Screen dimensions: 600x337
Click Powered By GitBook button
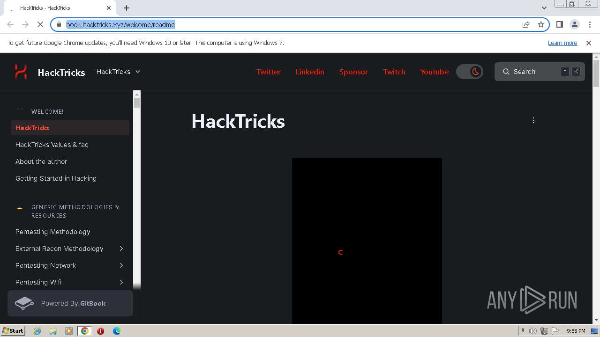point(70,303)
